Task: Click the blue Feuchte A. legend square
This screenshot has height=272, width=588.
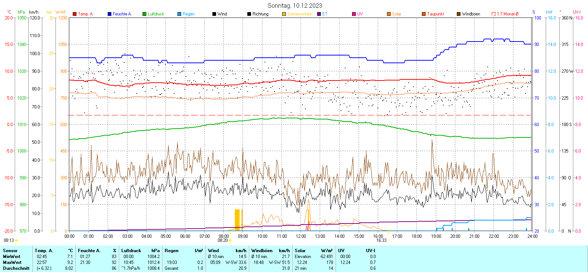Action: pos(110,14)
